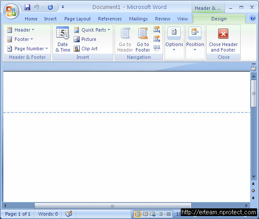Select the View tab
The width and height of the screenshot is (259, 219).
pos(182,19)
